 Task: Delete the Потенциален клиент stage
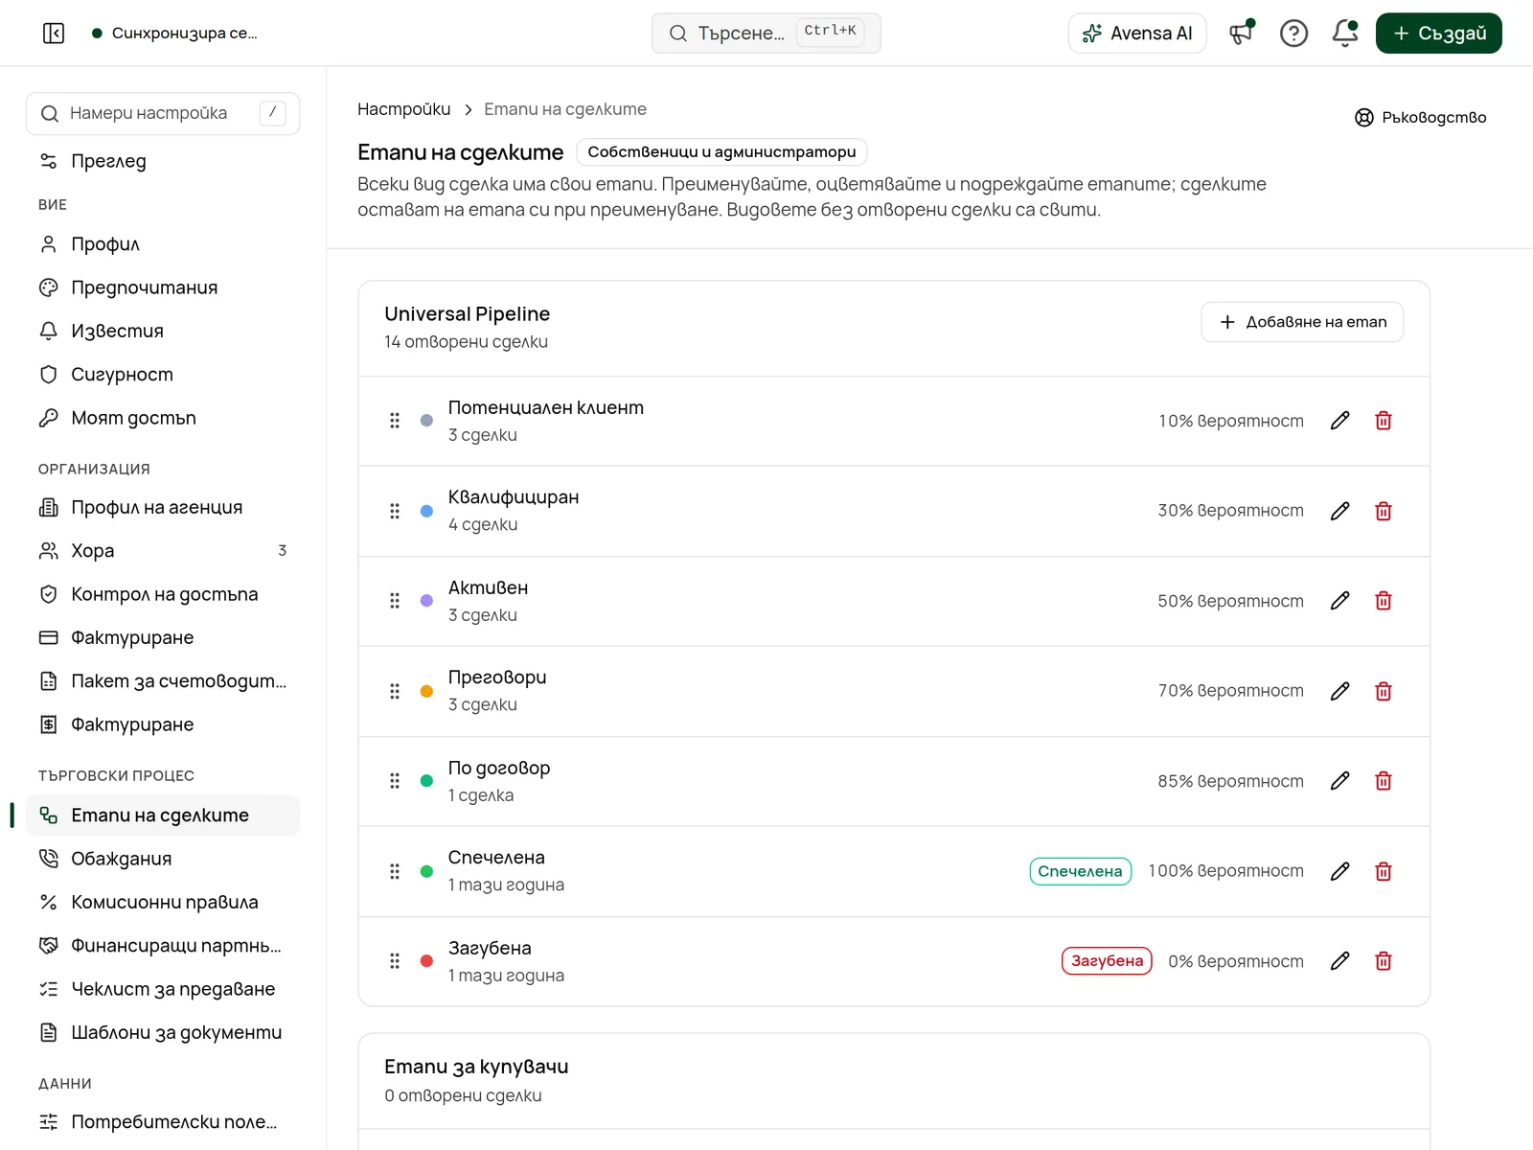[1384, 421]
